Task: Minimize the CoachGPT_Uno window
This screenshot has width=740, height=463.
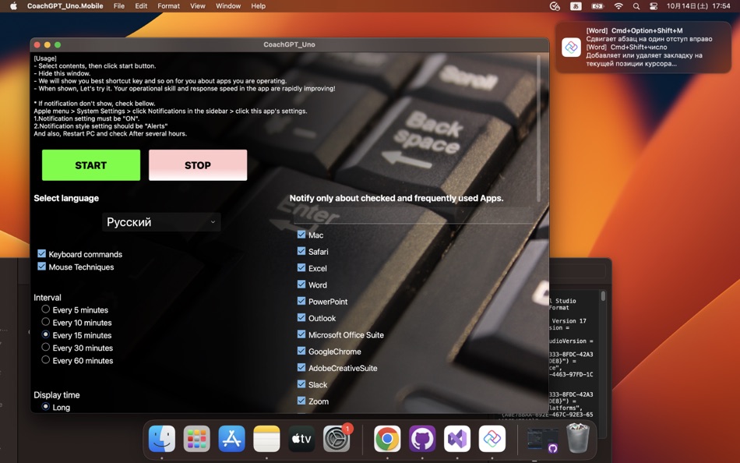Action: click(48, 45)
